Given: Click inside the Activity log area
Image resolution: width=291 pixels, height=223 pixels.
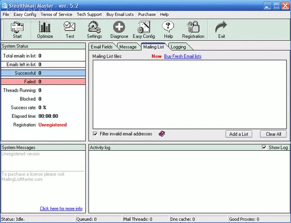Looking at the screenshot, I should coord(189,182).
